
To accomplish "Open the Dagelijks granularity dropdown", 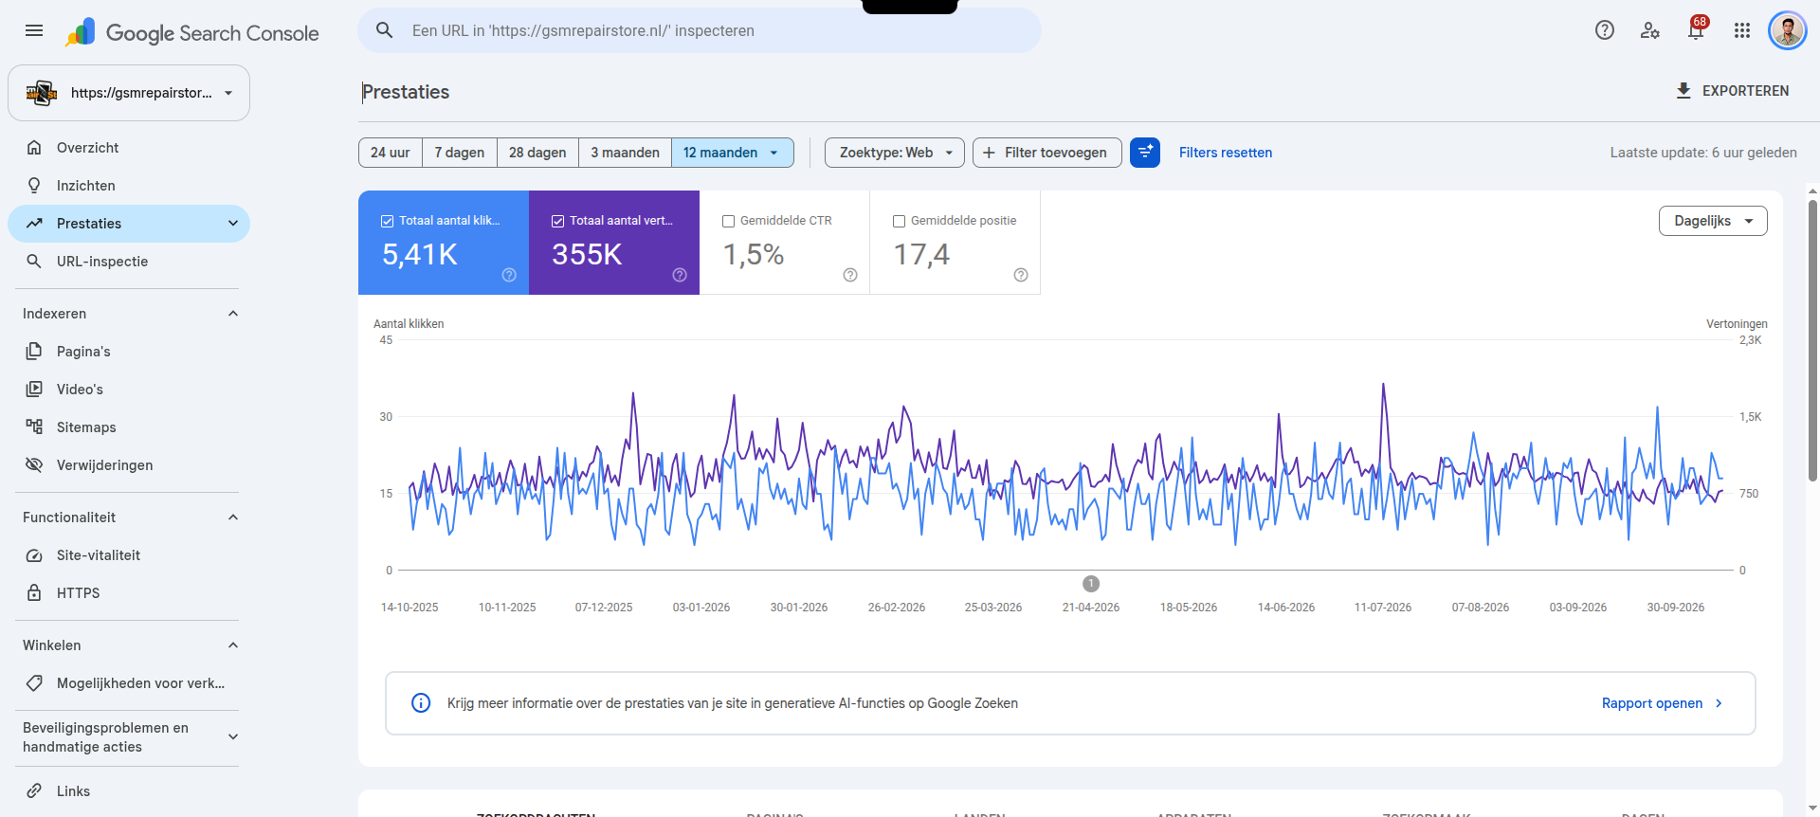I will pos(1713,221).
